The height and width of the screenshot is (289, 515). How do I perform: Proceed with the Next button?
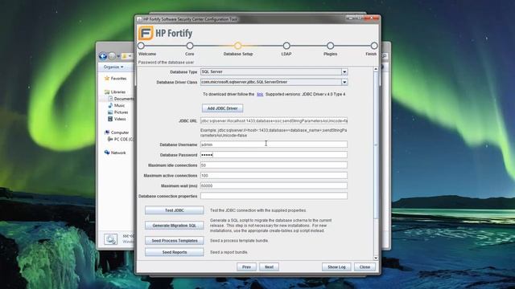tap(269, 267)
